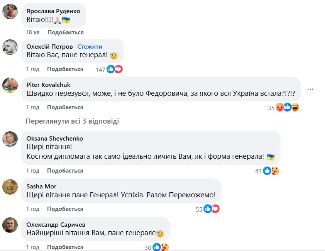The height and width of the screenshot is (251, 325).
Task: View reaction icons on Sasha Mor's comment
Action: click(212, 209)
